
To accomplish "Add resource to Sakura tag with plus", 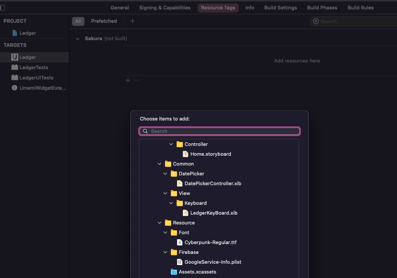I will click(128, 80).
